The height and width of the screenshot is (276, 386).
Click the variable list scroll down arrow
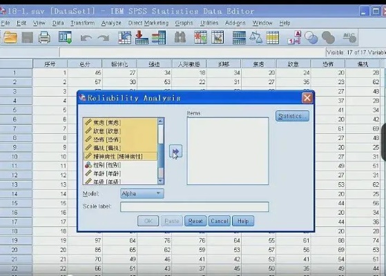(x=160, y=181)
